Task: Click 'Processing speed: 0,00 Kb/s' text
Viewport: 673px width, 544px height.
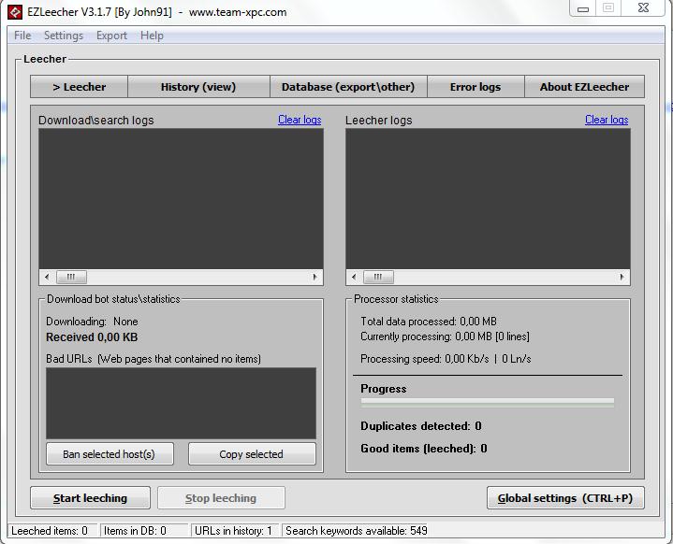Action: [x=425, y=359]
